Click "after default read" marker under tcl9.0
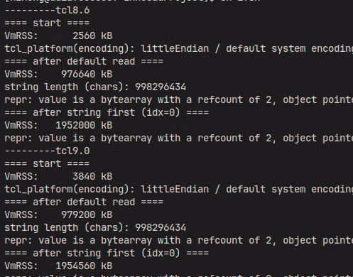This screenshot has height=277, width=353. pos(84,202)
